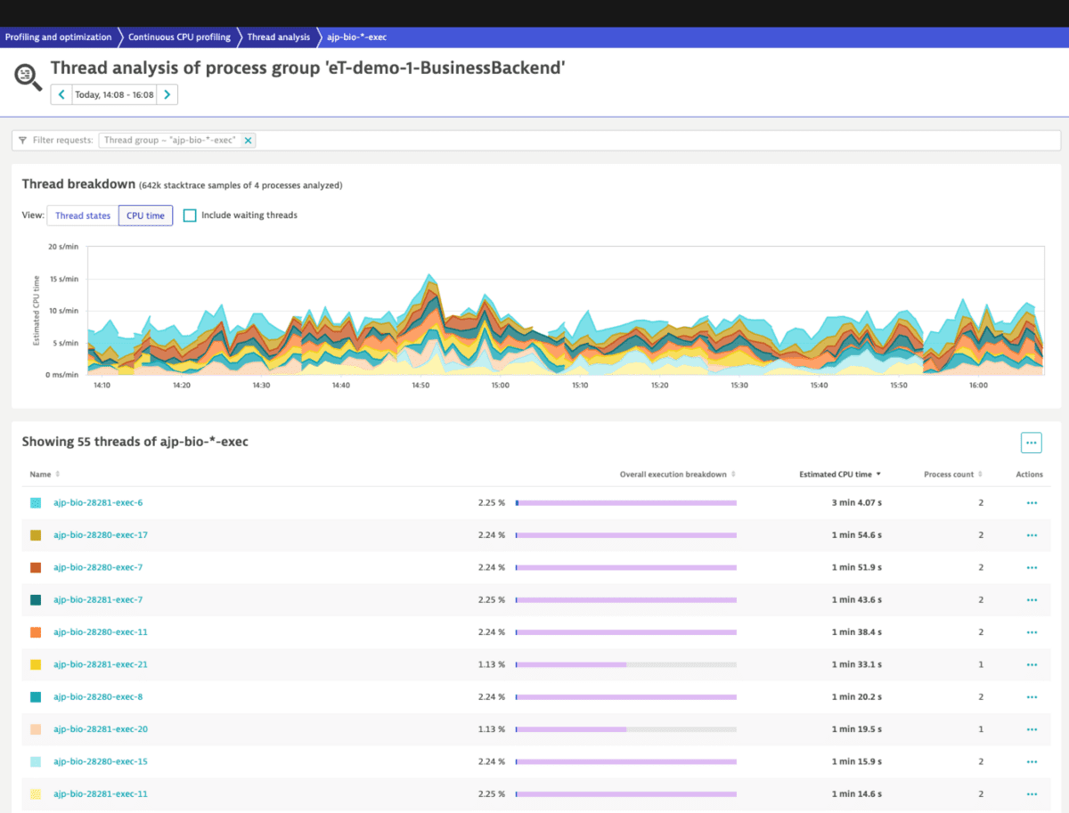Image resolution: width=1069 pixels, height=813 pixels.
Task: Go to the next time range
Action: coord(168,93)
